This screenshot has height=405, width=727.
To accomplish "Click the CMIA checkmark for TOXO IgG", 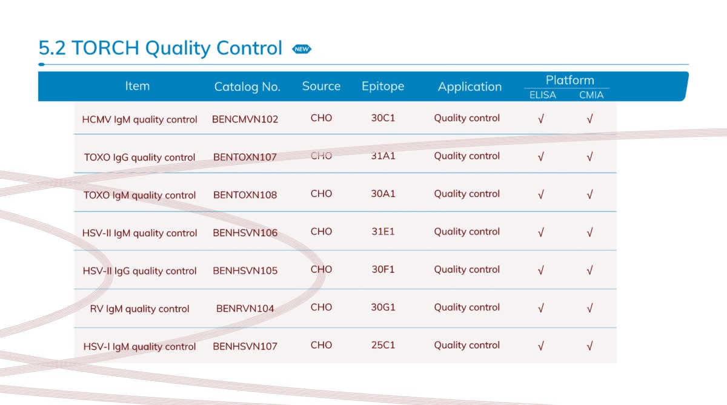I will coord(589,157).
